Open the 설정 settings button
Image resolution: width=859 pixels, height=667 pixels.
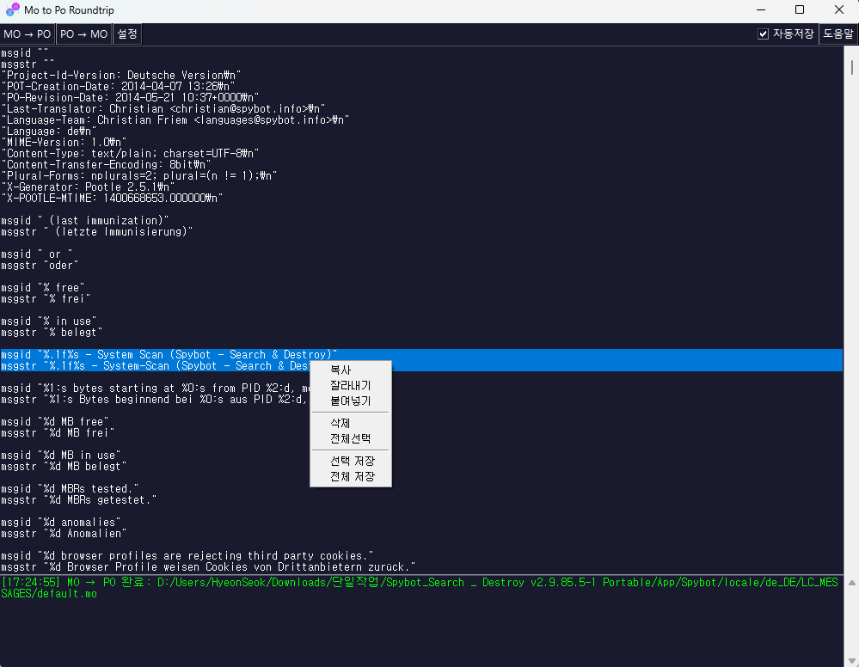127,34
